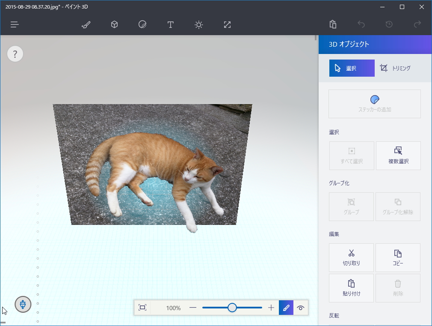Click the Paste clipboard icon in top bar
Viewport: 432px width, 326px height.
[333, 24]
